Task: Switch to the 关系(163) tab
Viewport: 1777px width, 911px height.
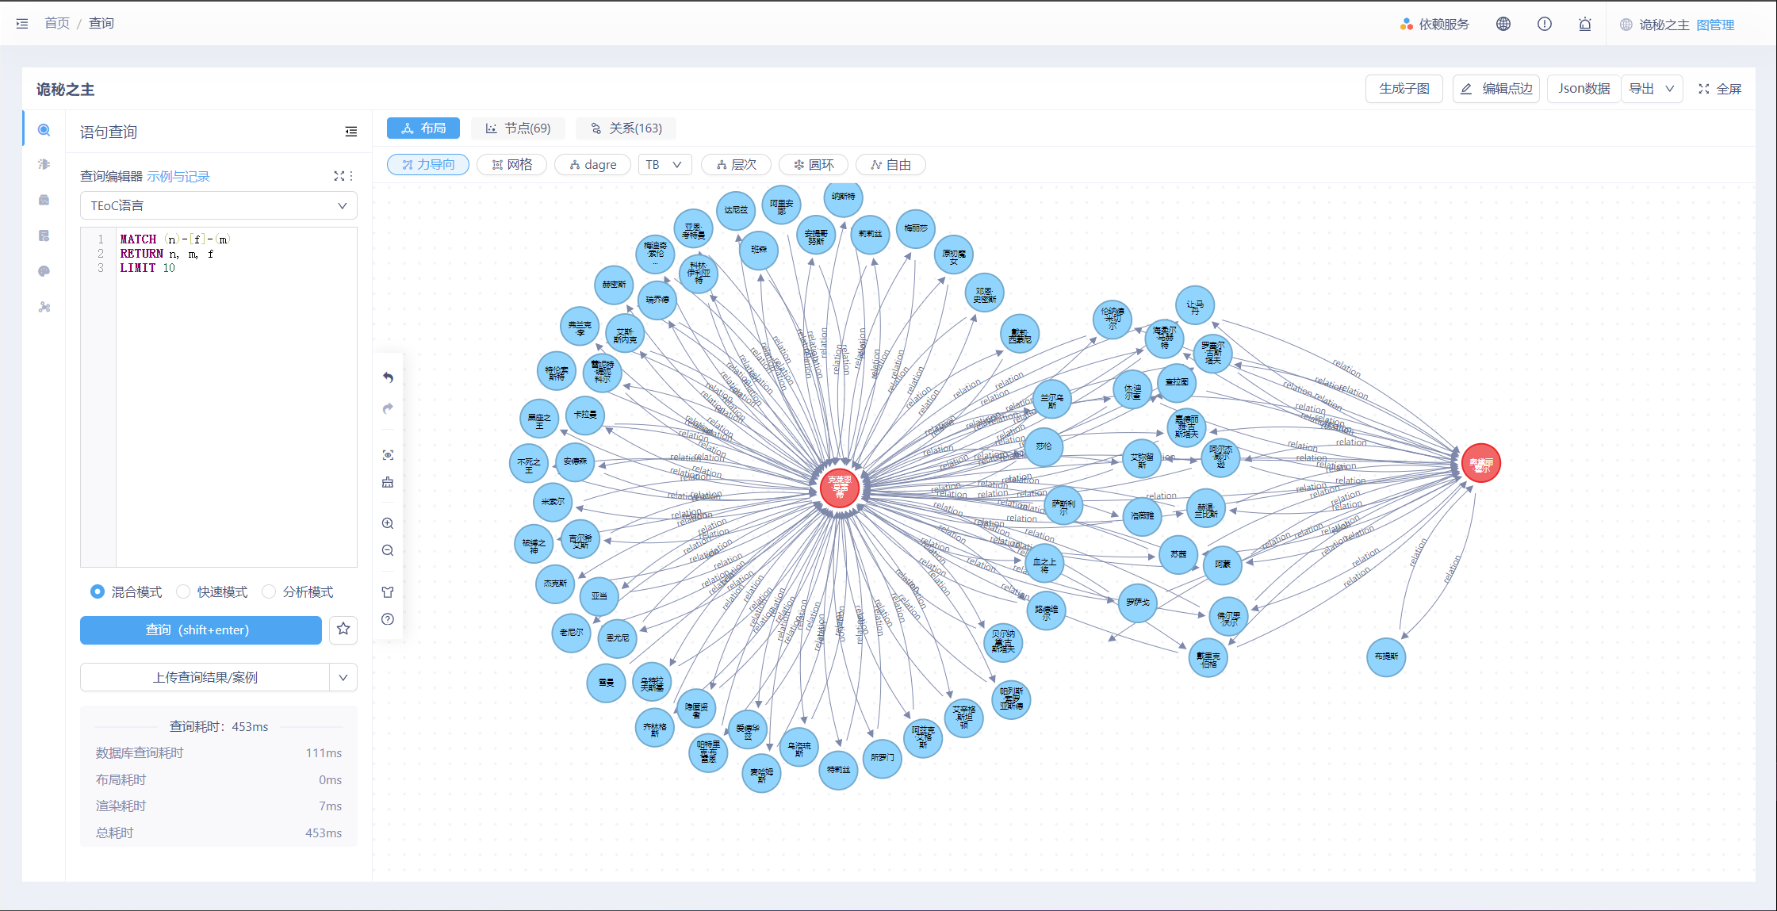Action: pos(626,128)
